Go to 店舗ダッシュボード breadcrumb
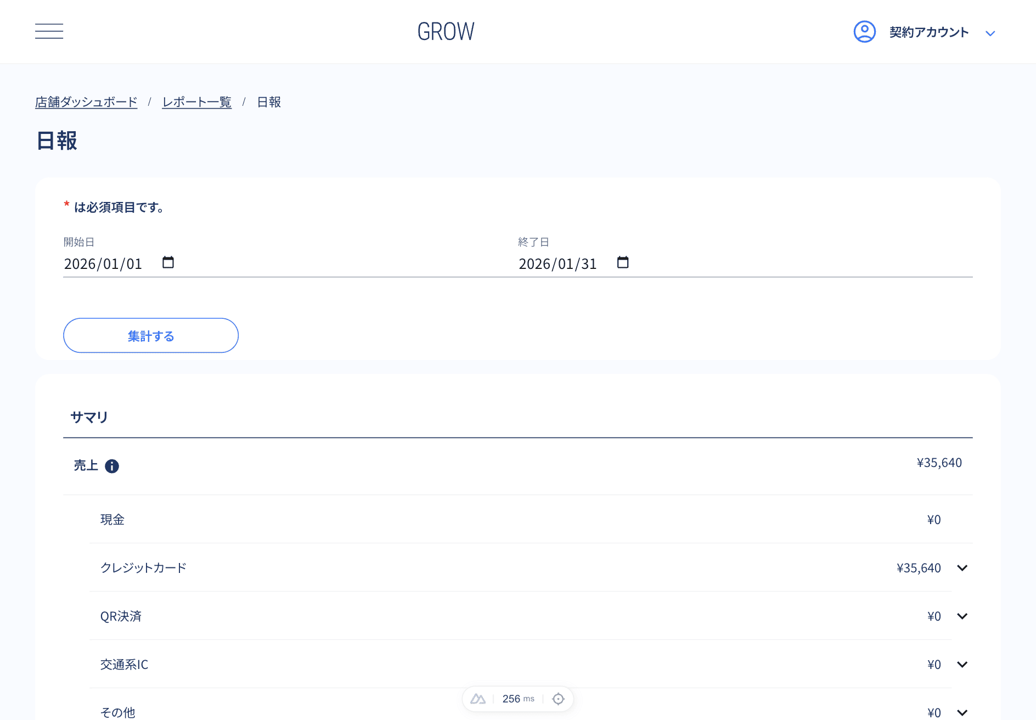The image size is (1036, 720). 86,102
